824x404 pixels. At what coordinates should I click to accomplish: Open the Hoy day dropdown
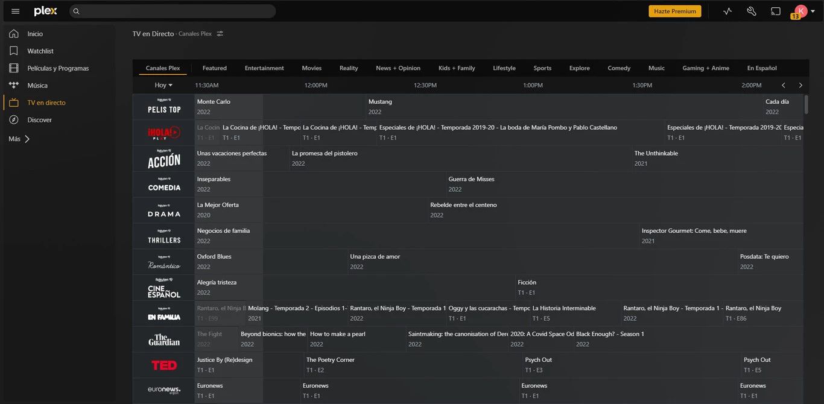(163, 85)
